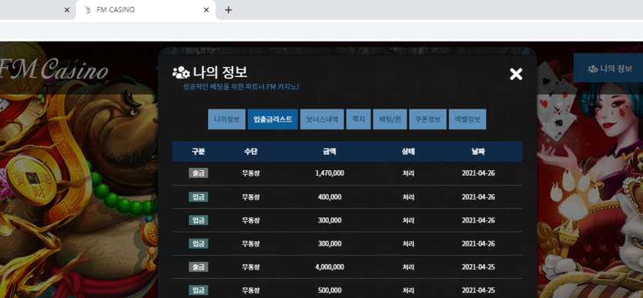Click the FM Casino logo
The image size is (643, 298).
[x=54, y=69]
